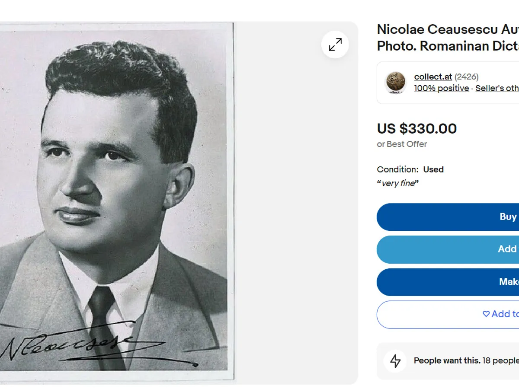Click the lightning bolt icon

click(395, 361)
